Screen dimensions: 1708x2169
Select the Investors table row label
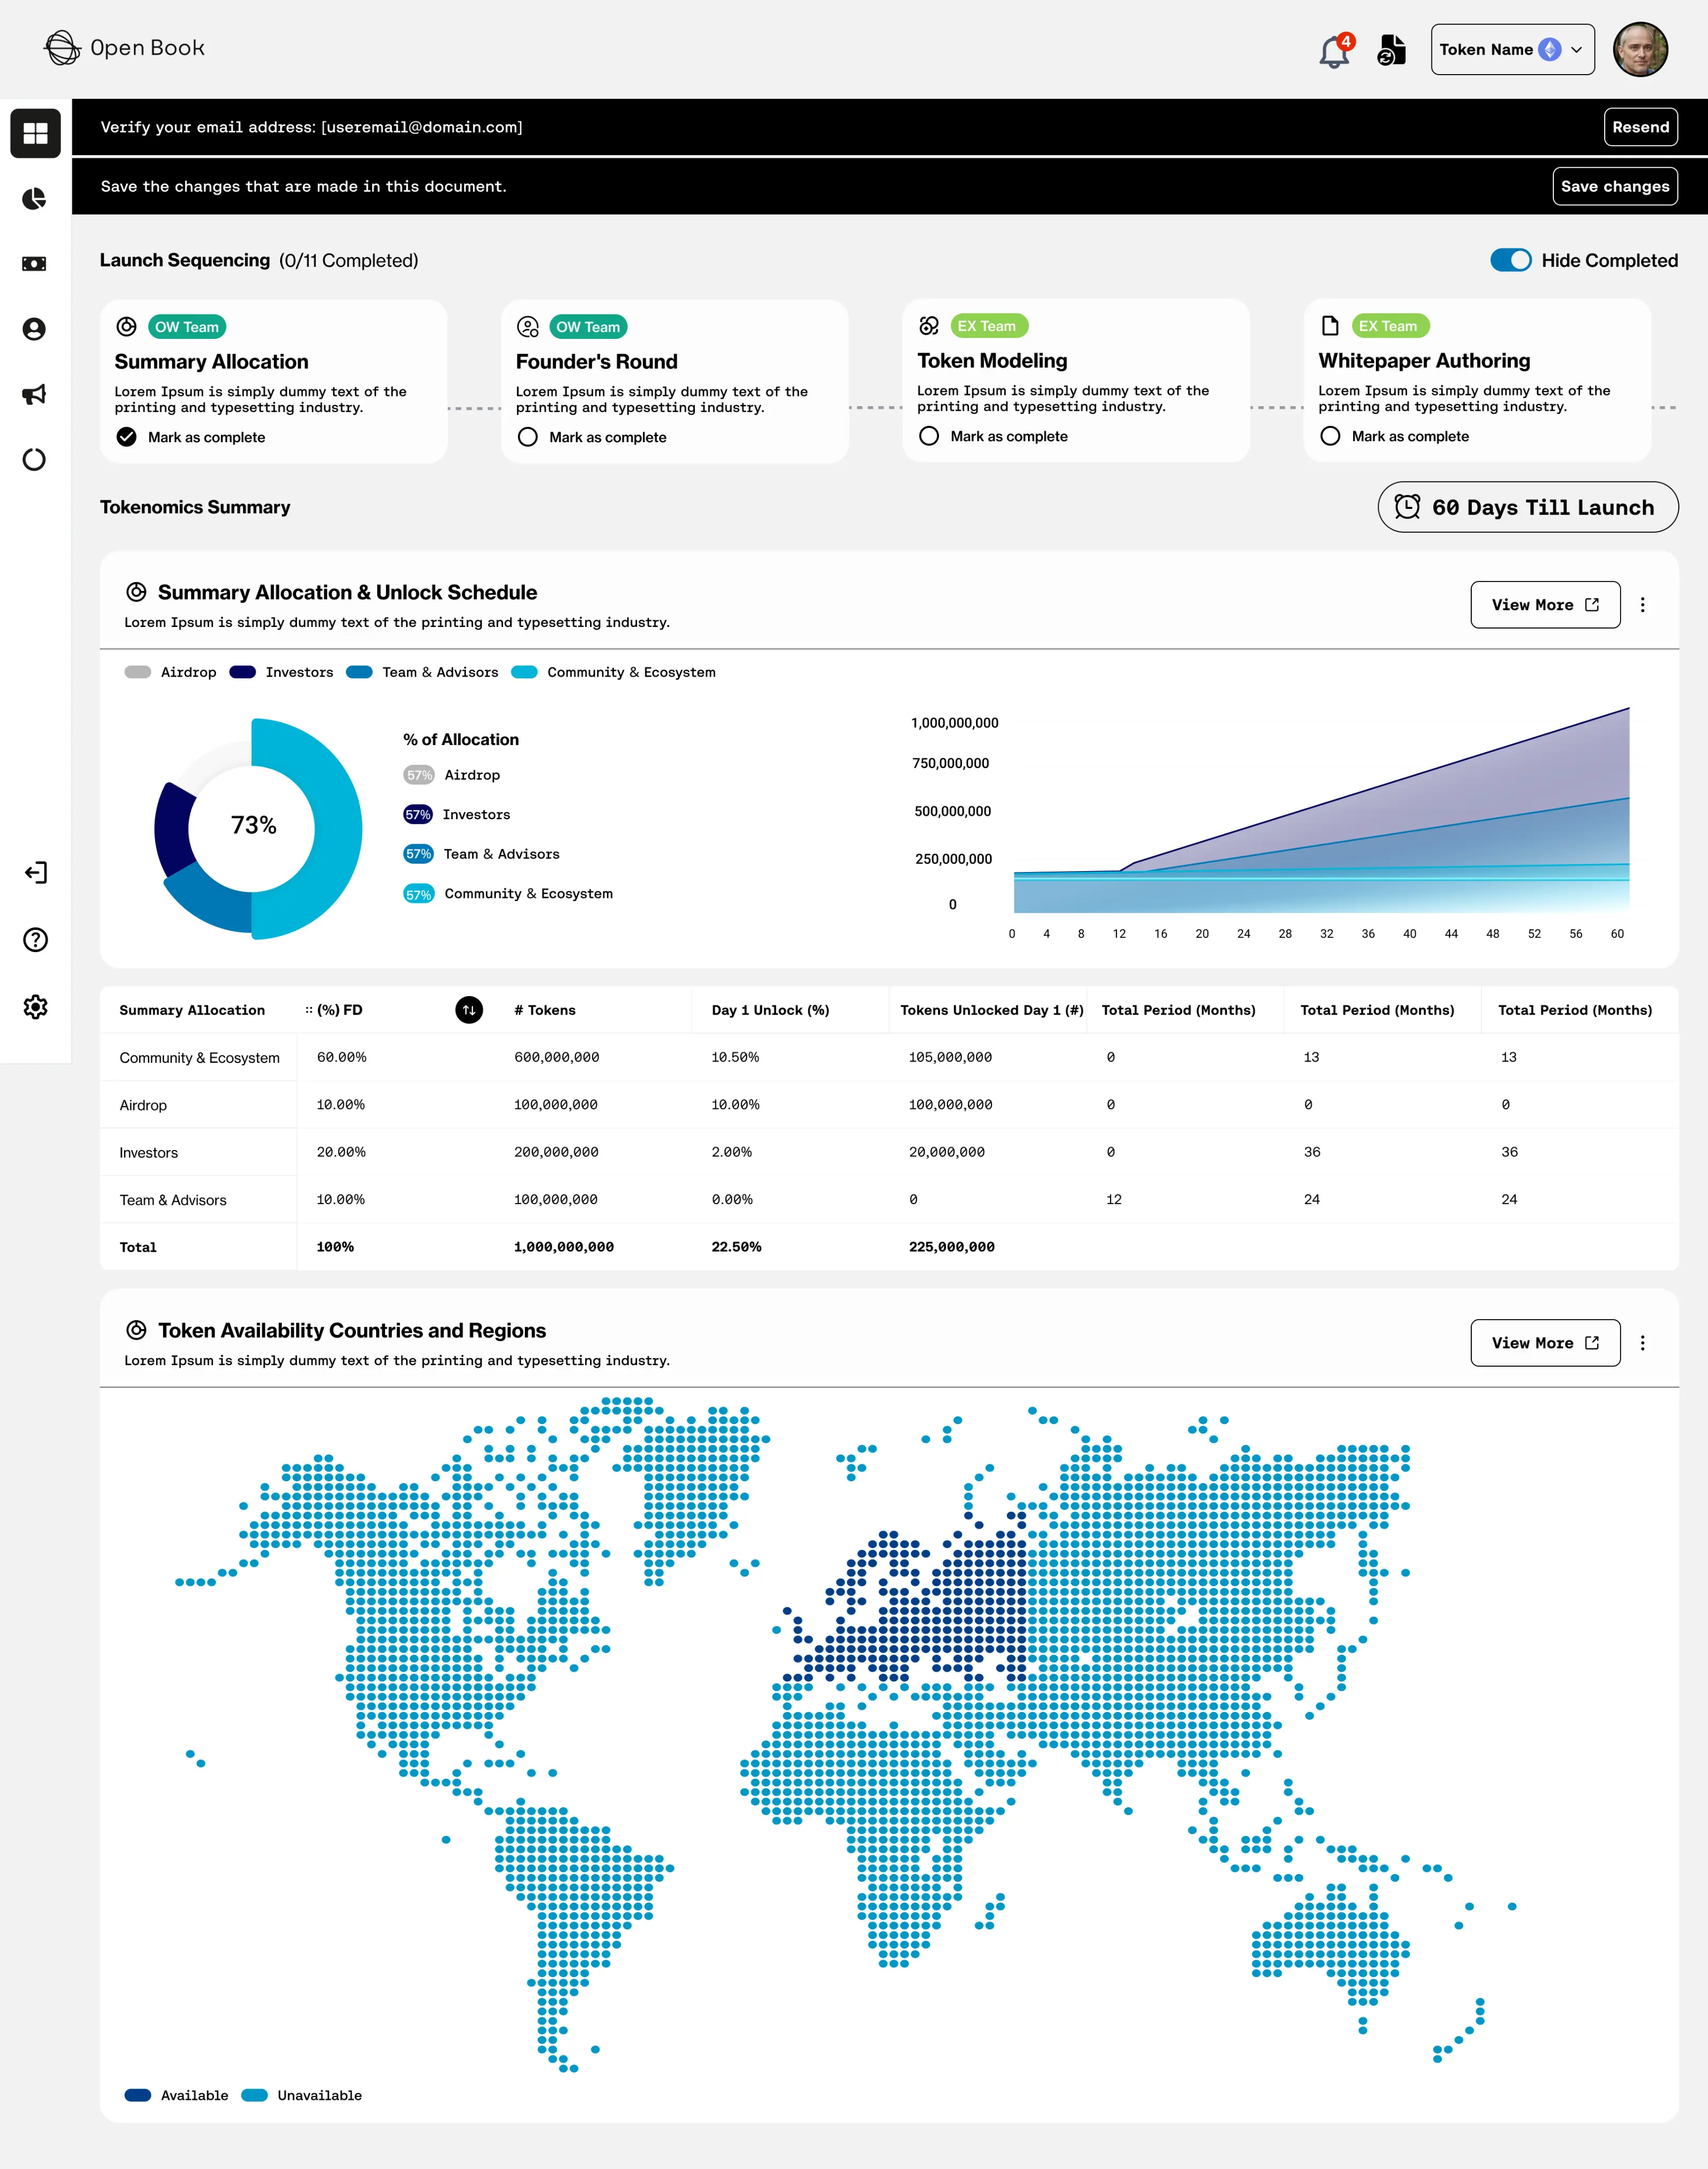[x=149, y=1153]
